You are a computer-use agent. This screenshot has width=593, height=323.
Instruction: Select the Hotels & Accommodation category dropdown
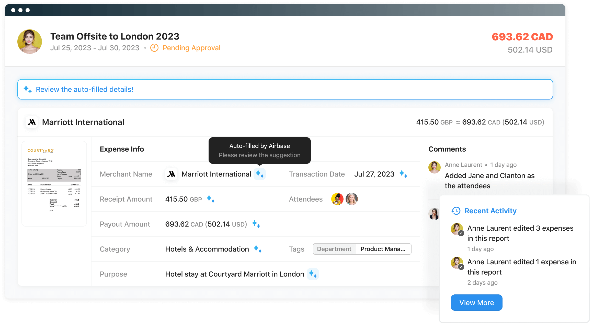tap(207, 249)
